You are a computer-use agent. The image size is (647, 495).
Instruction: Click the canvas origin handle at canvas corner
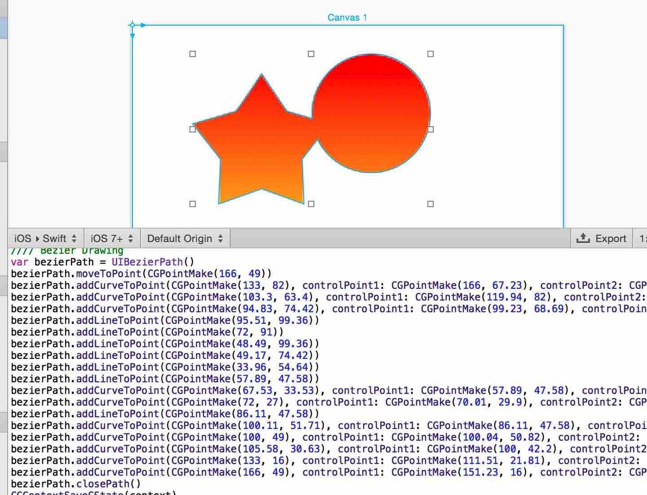(x=132, y=25)
